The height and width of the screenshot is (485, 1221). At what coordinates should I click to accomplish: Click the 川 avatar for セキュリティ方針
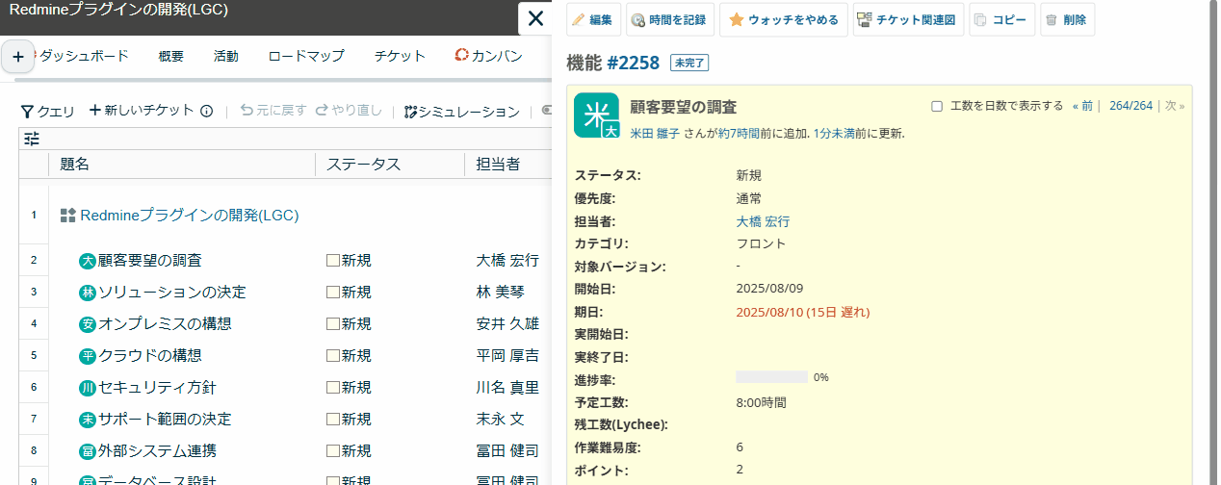point(88,388)
